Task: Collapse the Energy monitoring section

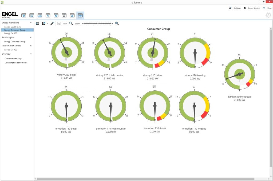Action: [31, 23]
